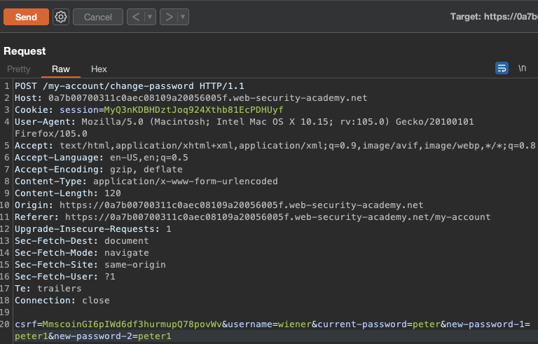Open the back history dropdown arrow

[150, 17]
